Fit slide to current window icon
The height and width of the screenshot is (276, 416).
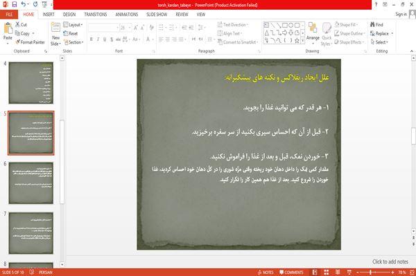[x=413, y=273]
